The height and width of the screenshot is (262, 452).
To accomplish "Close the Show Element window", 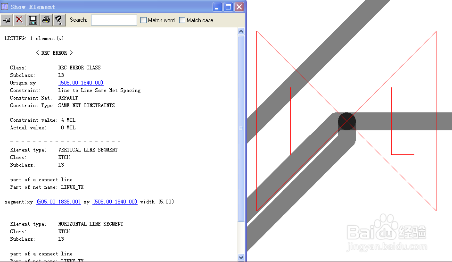I will click(x=239, y=7).
